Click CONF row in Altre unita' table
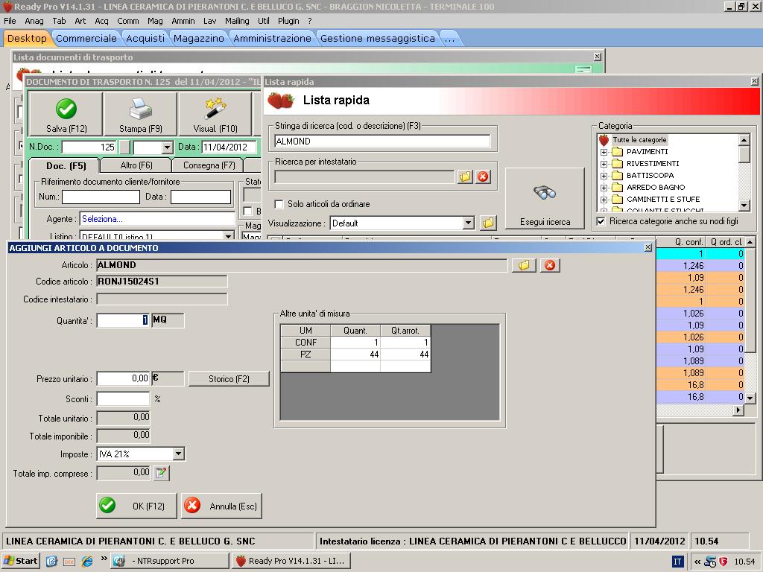The height and width of the screenshot is (572, 763). tap(355, 343)
